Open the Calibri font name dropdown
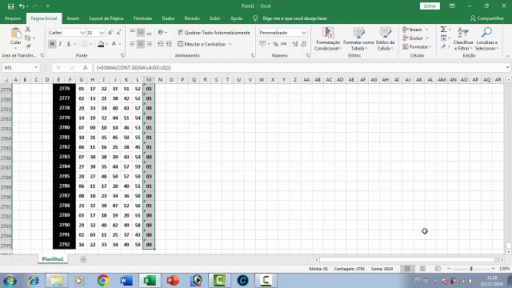This screenshot has height=288, width=512. point(82,33)
